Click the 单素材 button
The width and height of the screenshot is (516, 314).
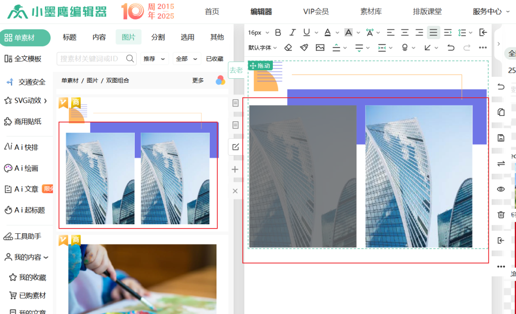tap(25, 38)
